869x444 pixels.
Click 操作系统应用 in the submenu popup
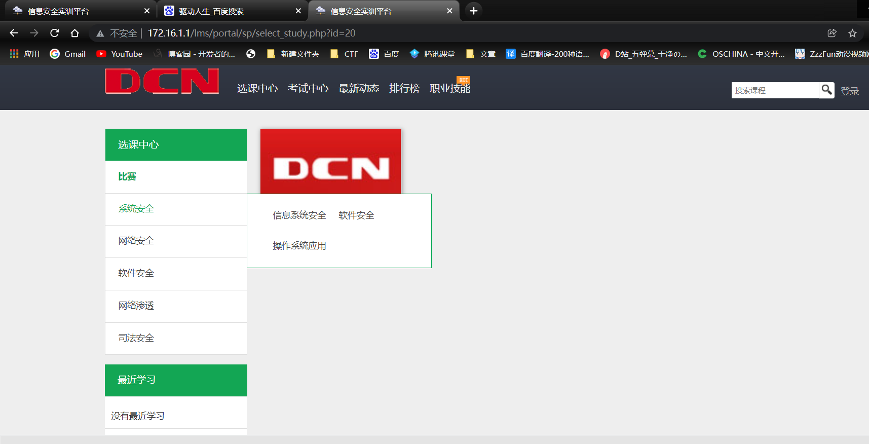point(299,246)
